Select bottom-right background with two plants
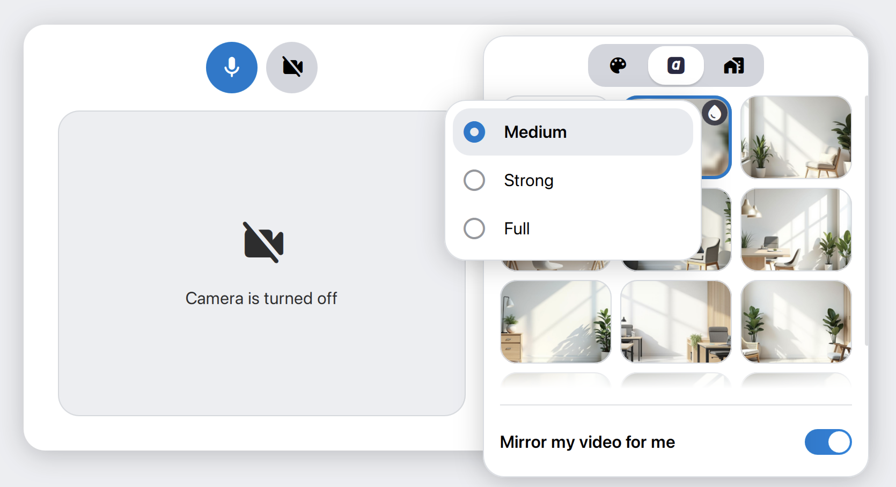This screenshot has width=896, height=487. (796, 322)
